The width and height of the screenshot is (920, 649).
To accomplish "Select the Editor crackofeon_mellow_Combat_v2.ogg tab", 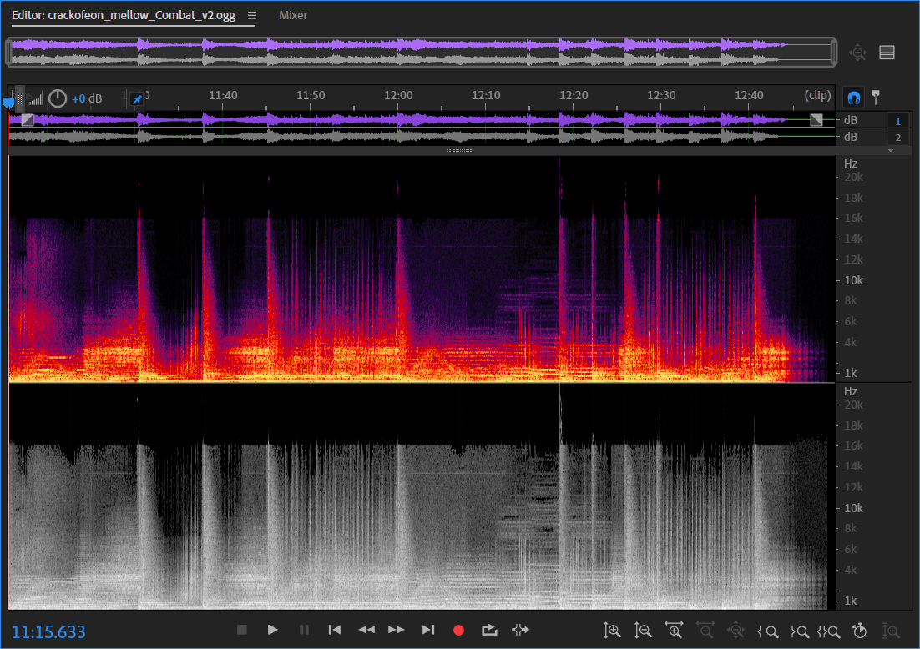I will pos(124,15).
